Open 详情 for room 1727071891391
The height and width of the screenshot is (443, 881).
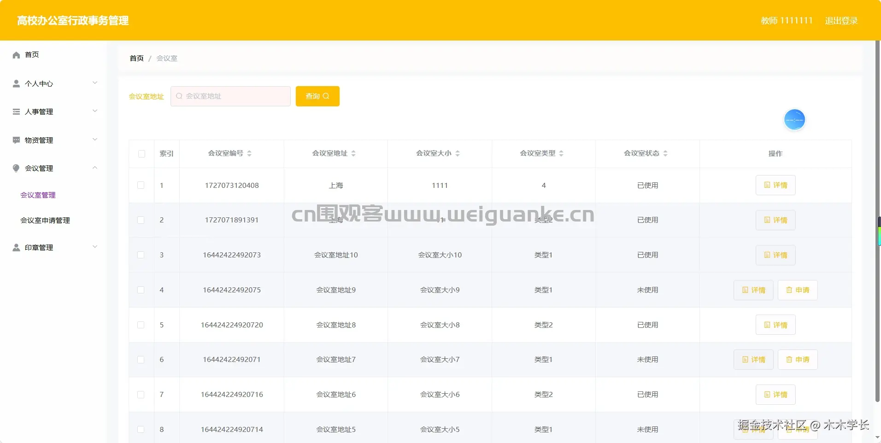775,220
